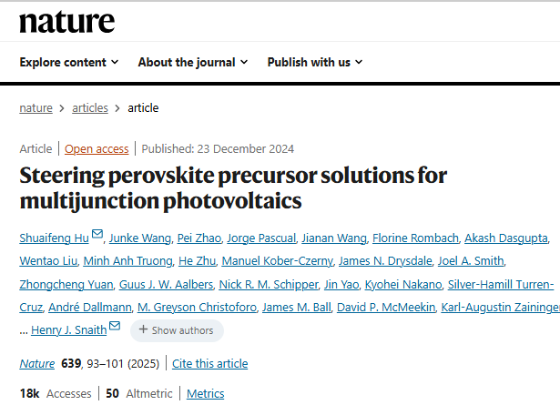
Task: Open the articles breadcrumb link
Action: click(90, 107)
